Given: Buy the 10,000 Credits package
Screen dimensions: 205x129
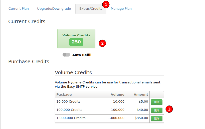Looking at the screenshot, I should click(156, 102).
